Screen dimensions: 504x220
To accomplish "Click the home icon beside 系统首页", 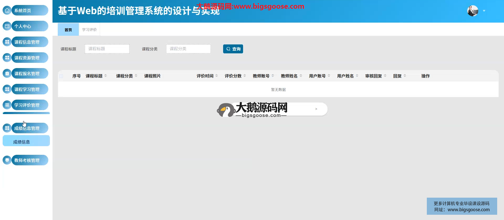I will 7,11.
